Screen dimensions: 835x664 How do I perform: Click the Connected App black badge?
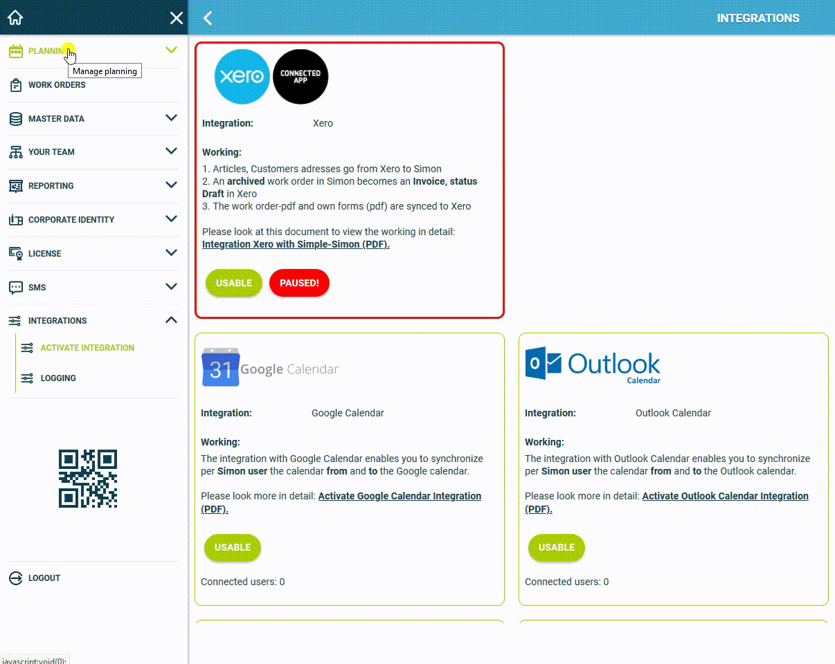coord(300,77)
